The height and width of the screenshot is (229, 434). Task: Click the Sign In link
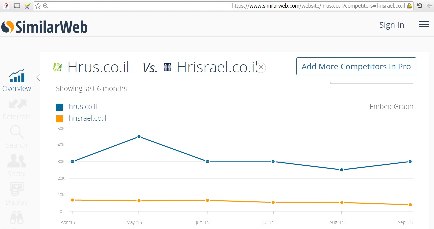click(x=392, y=25)
